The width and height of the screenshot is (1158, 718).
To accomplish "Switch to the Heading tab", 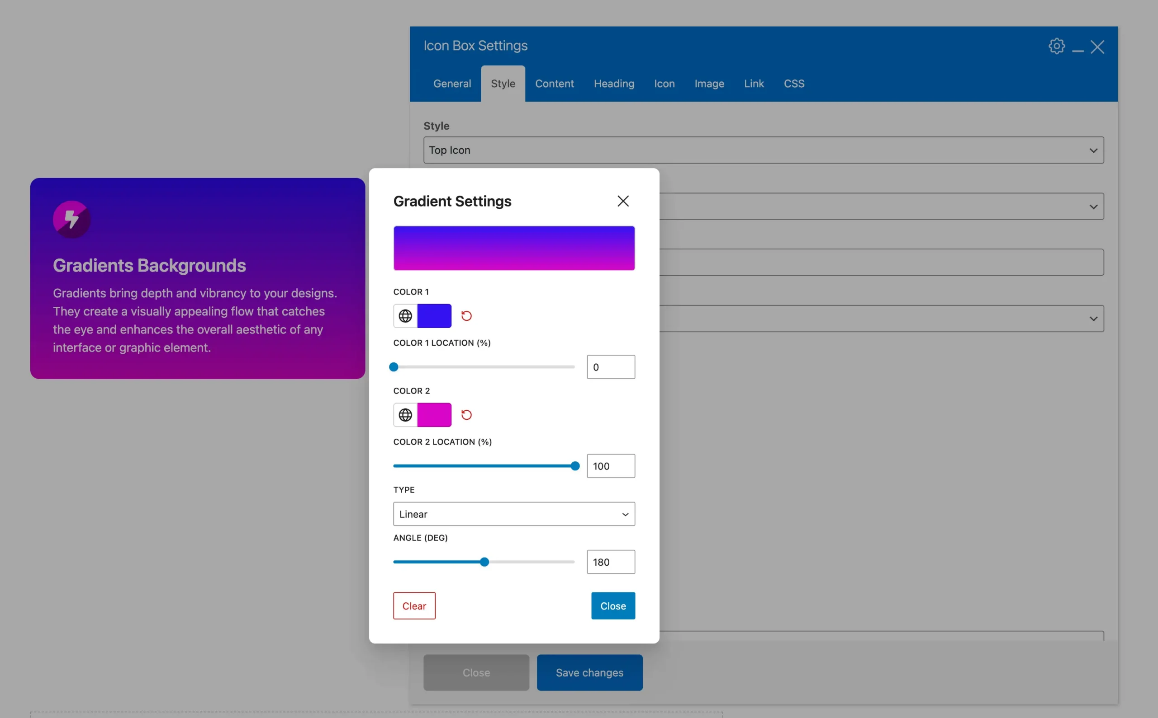I will click(614, 84).
